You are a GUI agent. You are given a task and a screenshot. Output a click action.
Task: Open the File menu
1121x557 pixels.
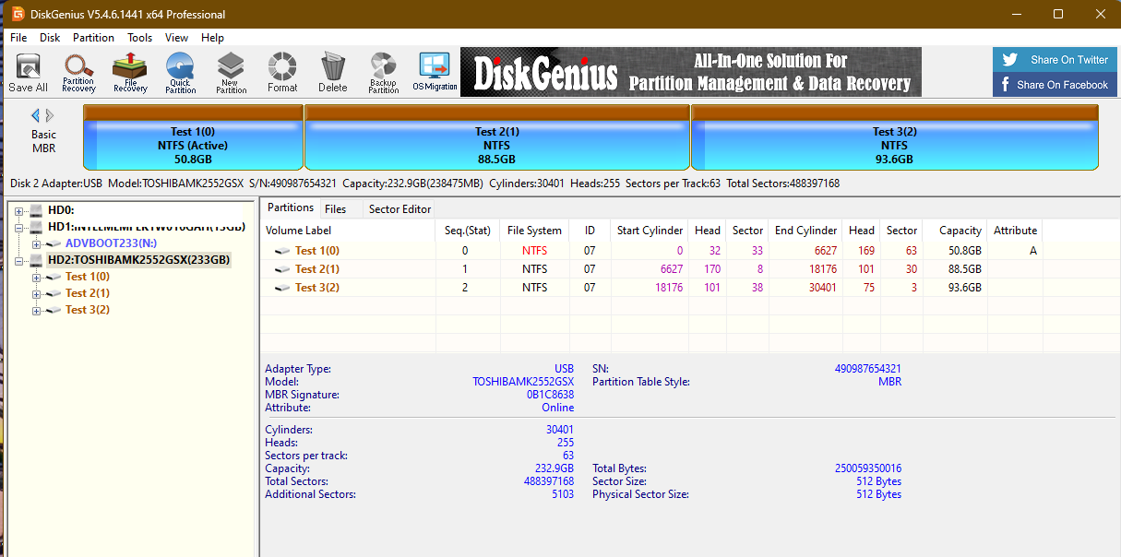click(18, 38)
